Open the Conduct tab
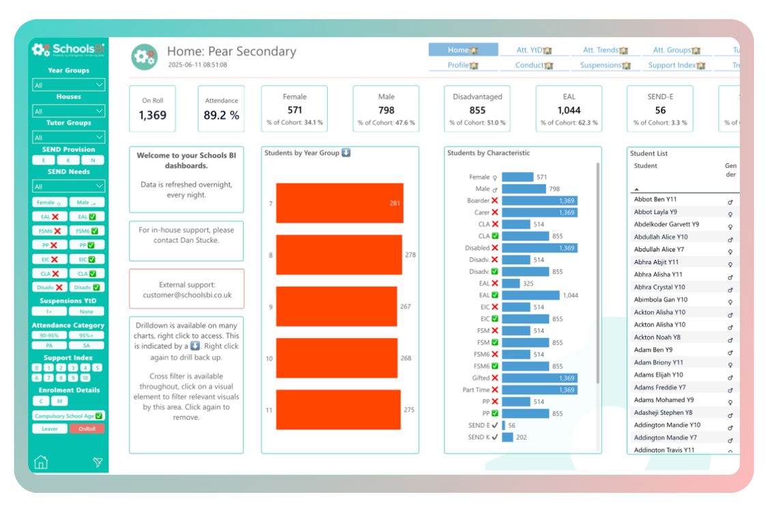 536,65
